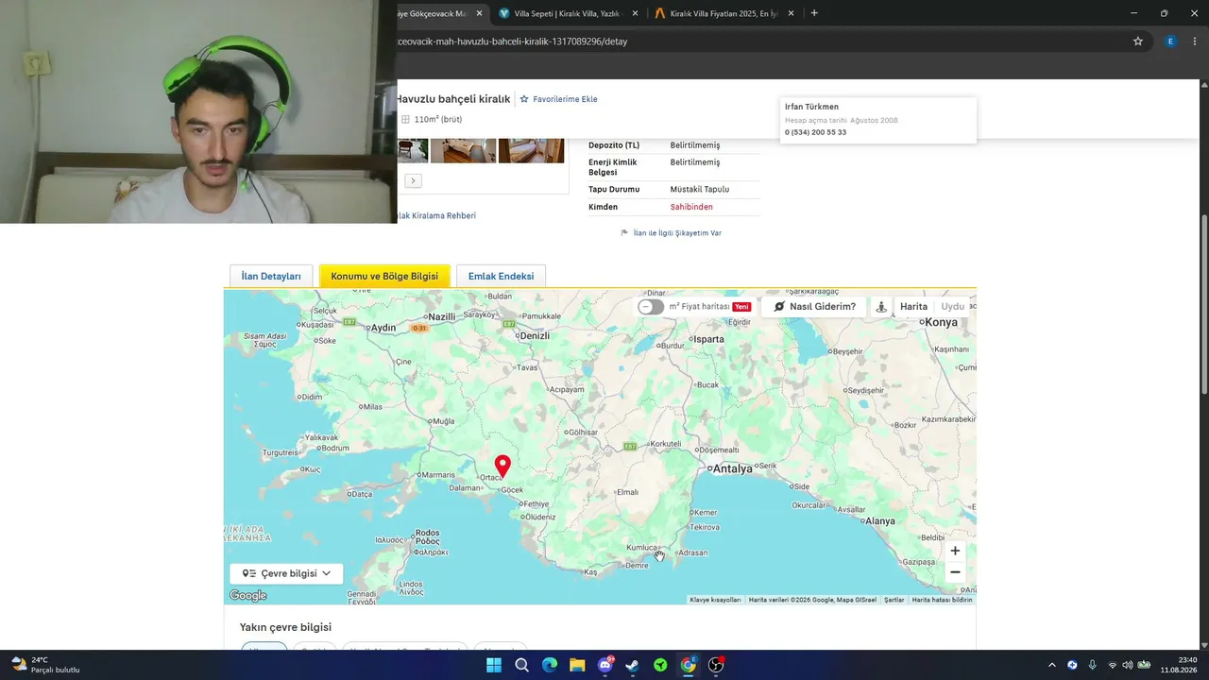Click the complaint flag icon
This screenshot has width=1209, height=680.
click(624, 232)
